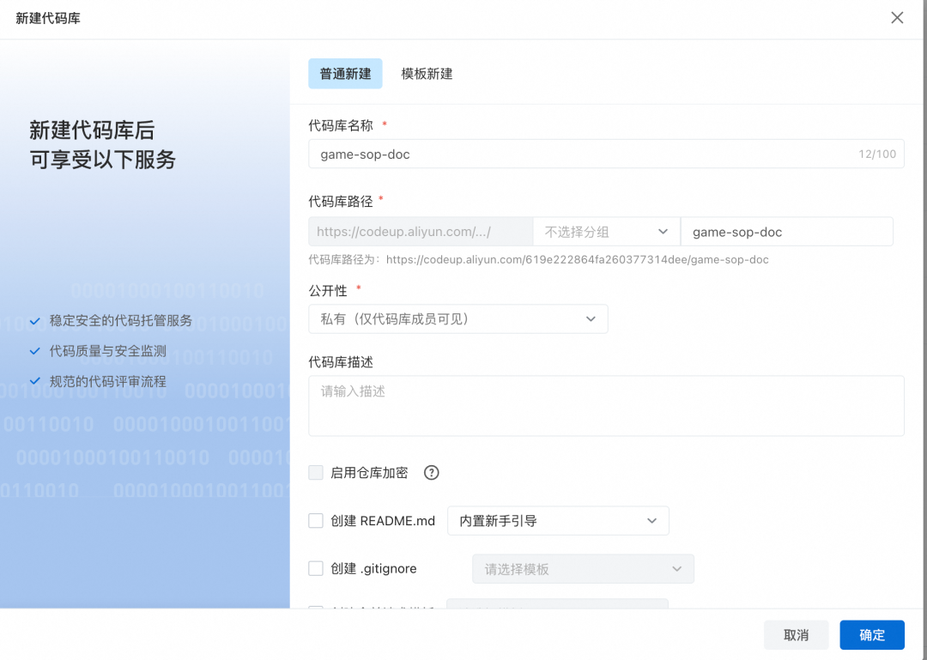
Task: Click the 确定 confirm button
Action: pos(872,634)
